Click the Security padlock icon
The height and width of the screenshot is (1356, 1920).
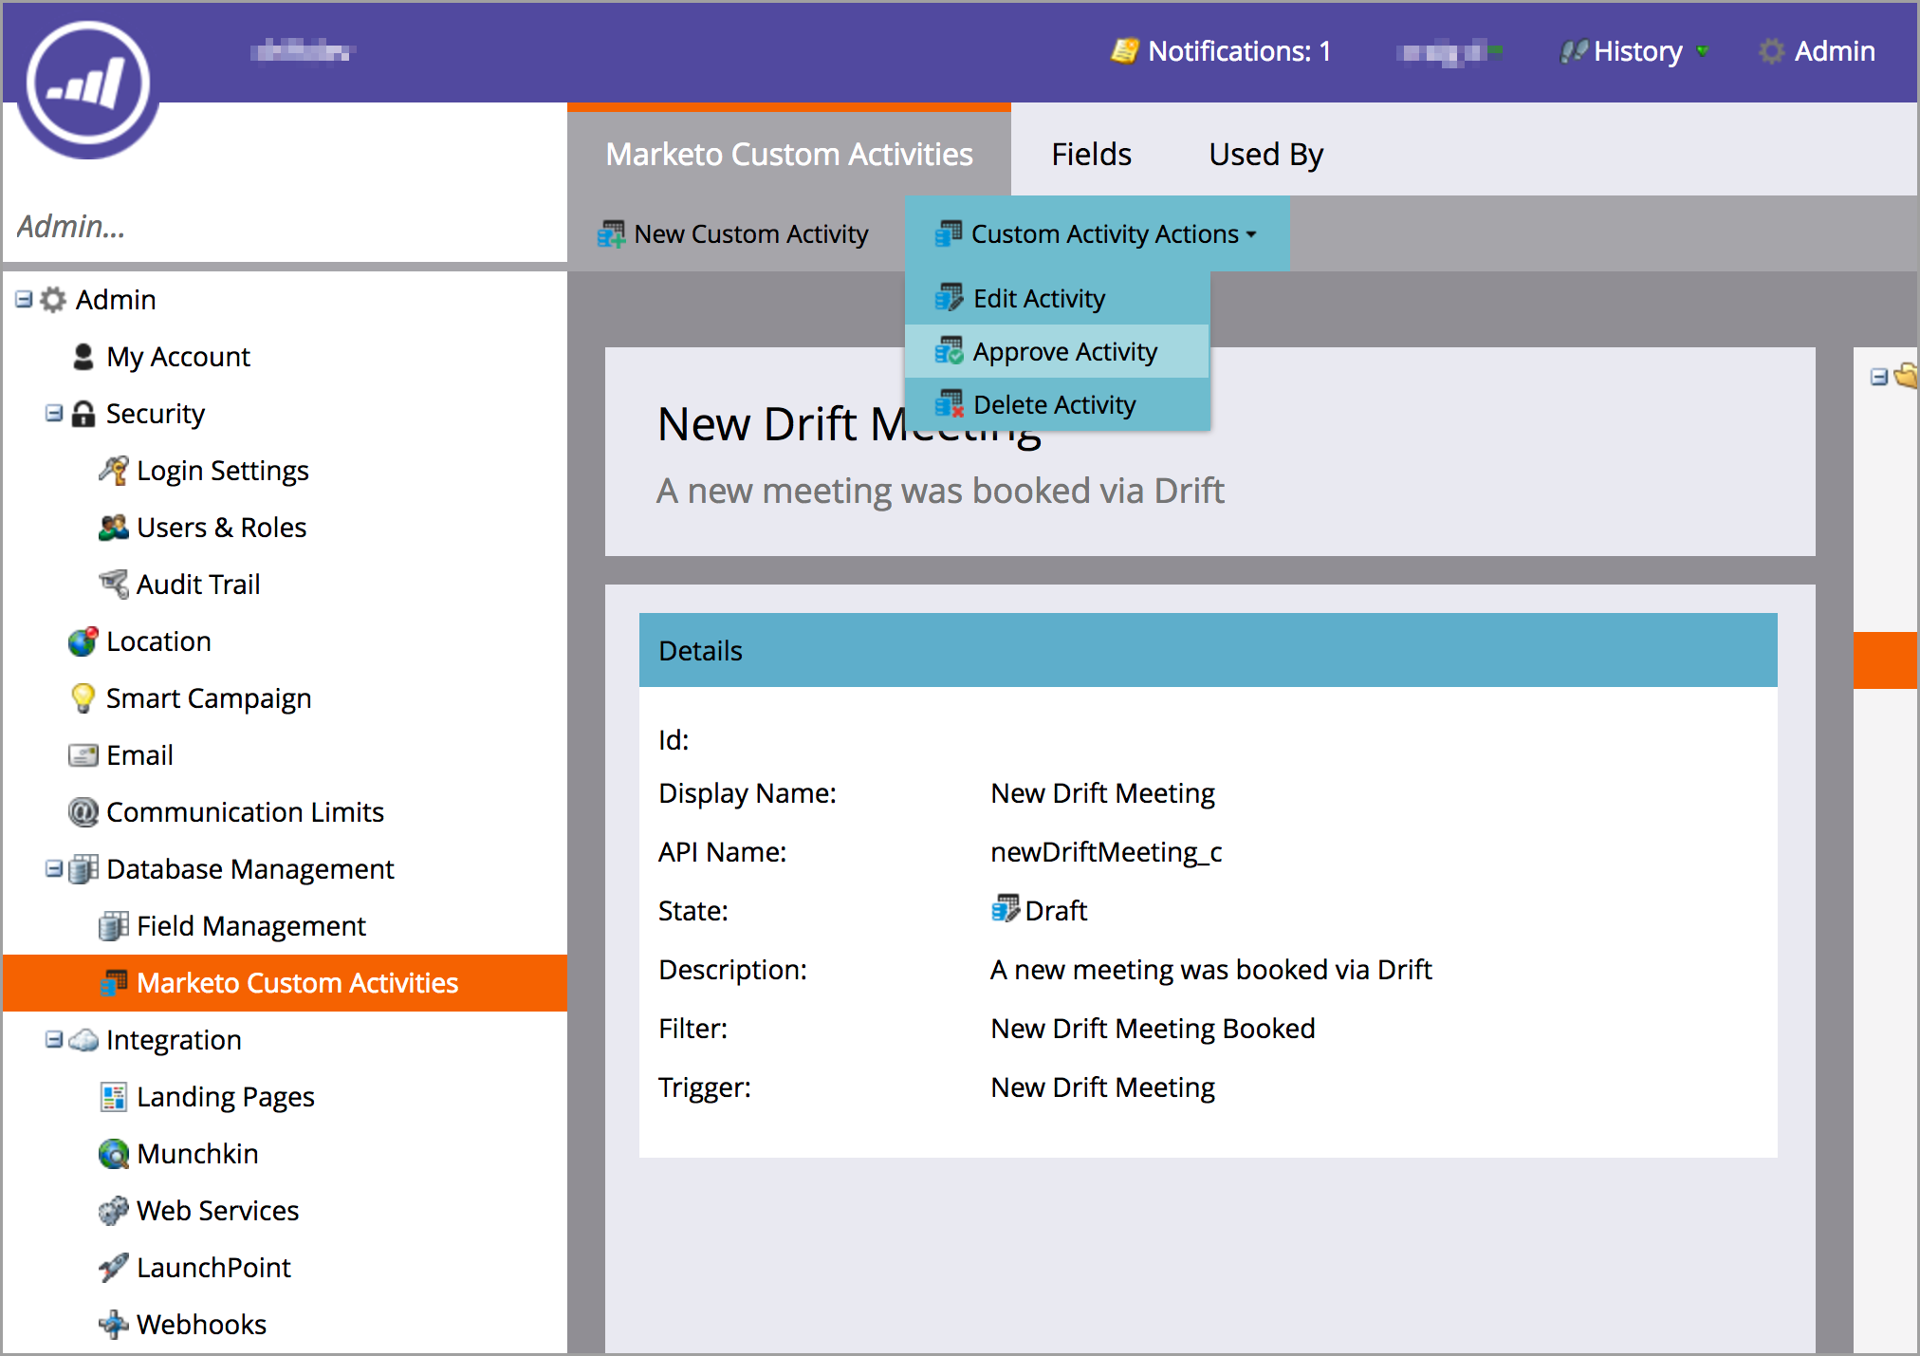tap(83, 414)
